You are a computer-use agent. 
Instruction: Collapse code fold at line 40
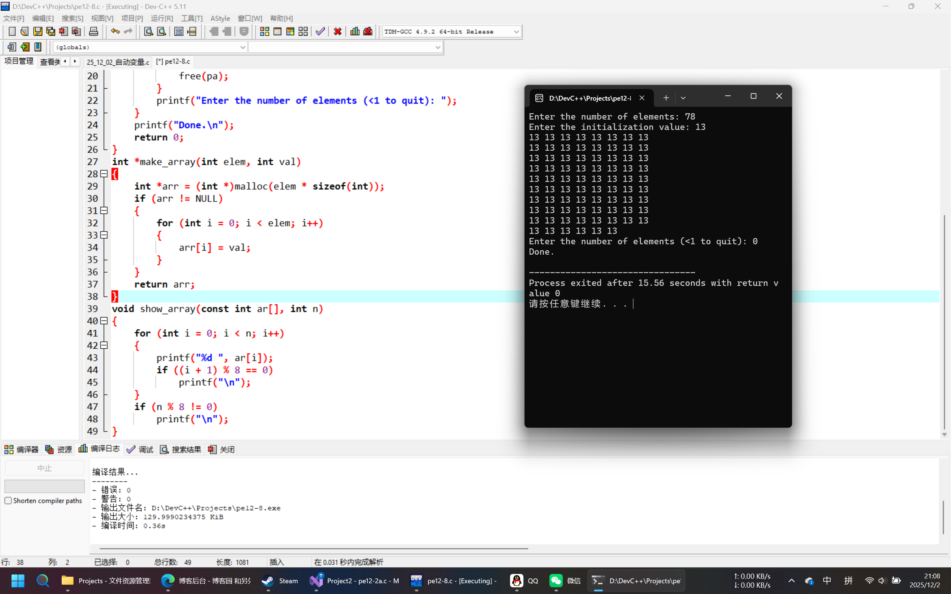pyautogui.click(x=104, y=320)
